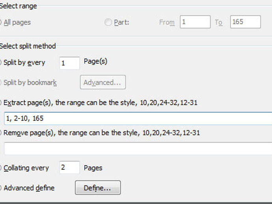
Task: Click the Pages label after the collating field
Action: tap(93, 168)
